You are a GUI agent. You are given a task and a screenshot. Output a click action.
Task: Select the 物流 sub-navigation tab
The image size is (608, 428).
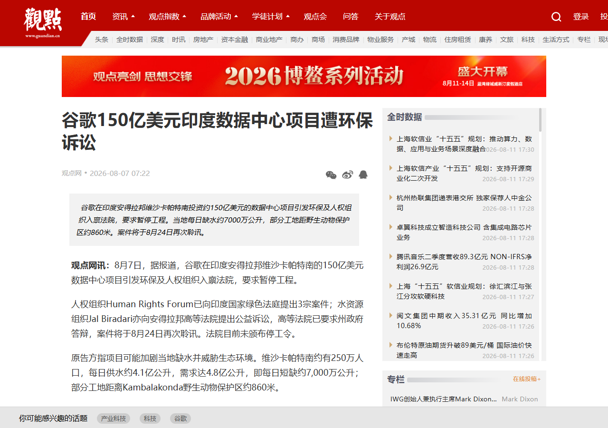(x=430, y=39)
